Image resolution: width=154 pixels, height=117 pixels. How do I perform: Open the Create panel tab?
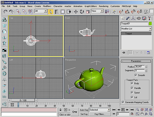coord(123,18)
